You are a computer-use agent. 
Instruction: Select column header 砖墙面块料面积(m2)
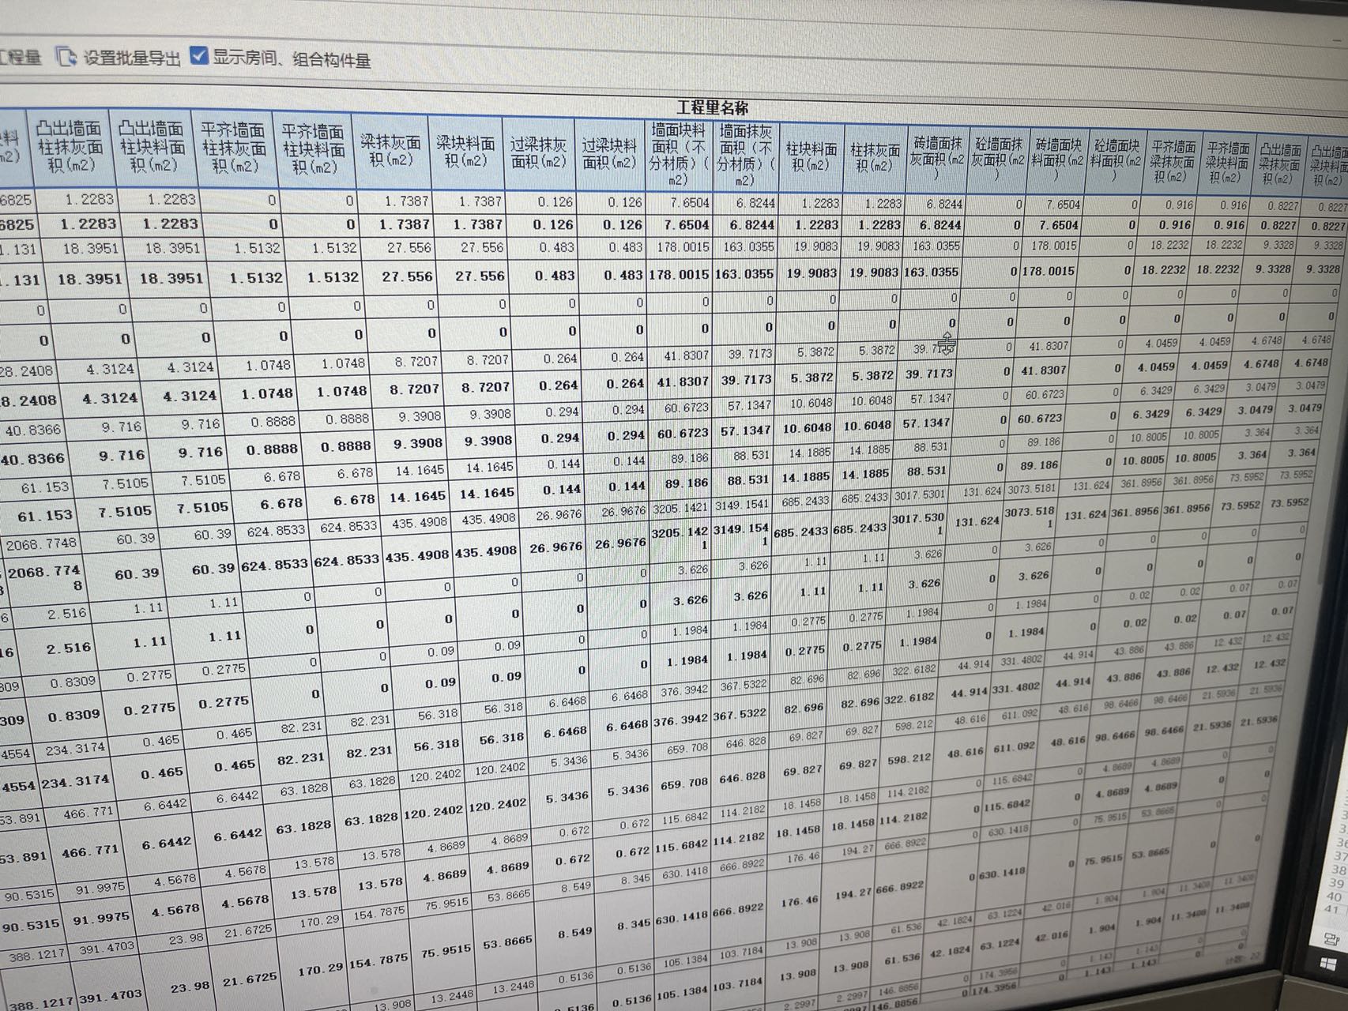point(1056,160)
